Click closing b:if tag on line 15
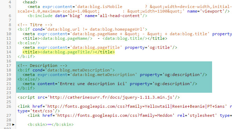The height and width of the screenshot is (129, 232). click(26, 56)
